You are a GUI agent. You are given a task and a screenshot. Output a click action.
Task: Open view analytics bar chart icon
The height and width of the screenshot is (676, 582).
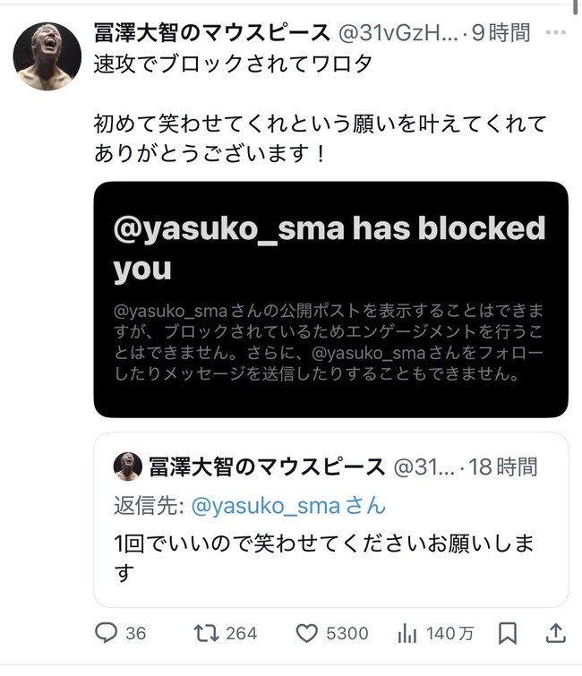[407, 633]
